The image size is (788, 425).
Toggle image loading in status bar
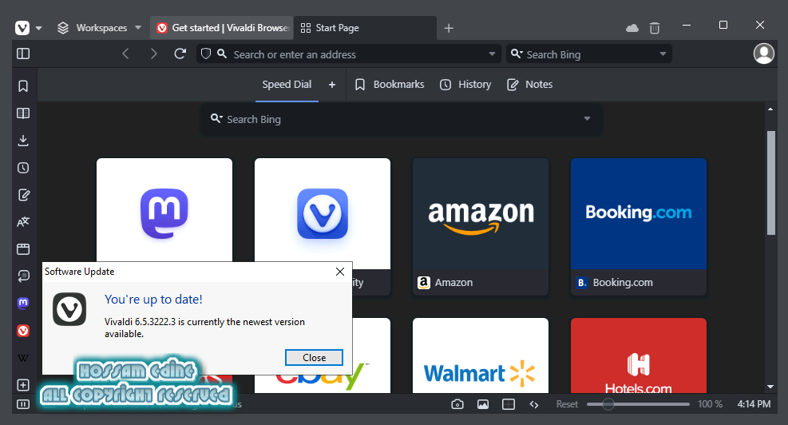483,404
